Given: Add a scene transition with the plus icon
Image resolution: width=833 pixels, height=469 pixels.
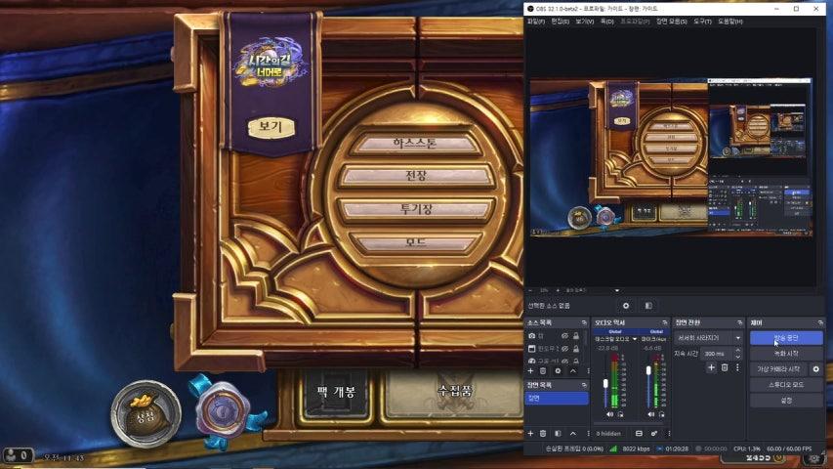Looking at the screenshot, I should (711, 367).
